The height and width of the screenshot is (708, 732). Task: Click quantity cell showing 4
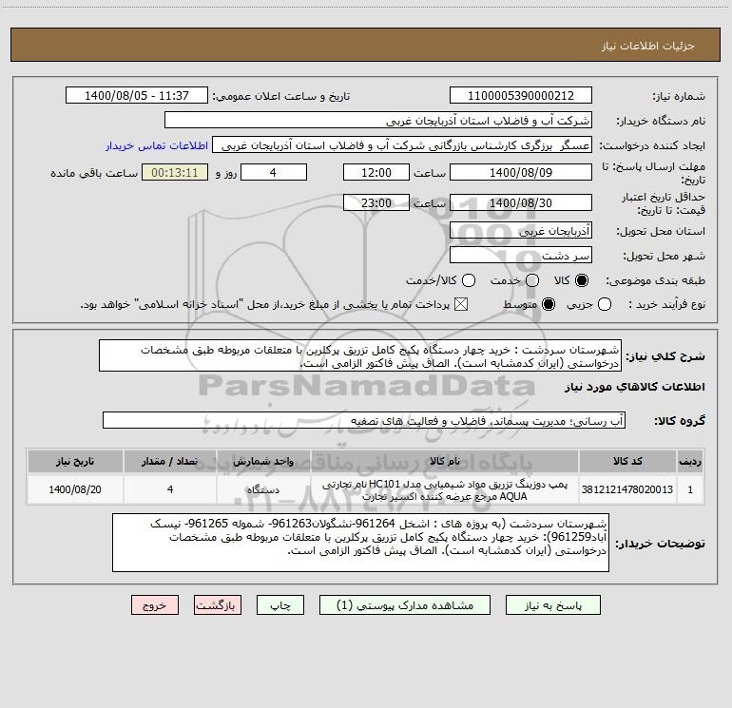tap(170, 489)
